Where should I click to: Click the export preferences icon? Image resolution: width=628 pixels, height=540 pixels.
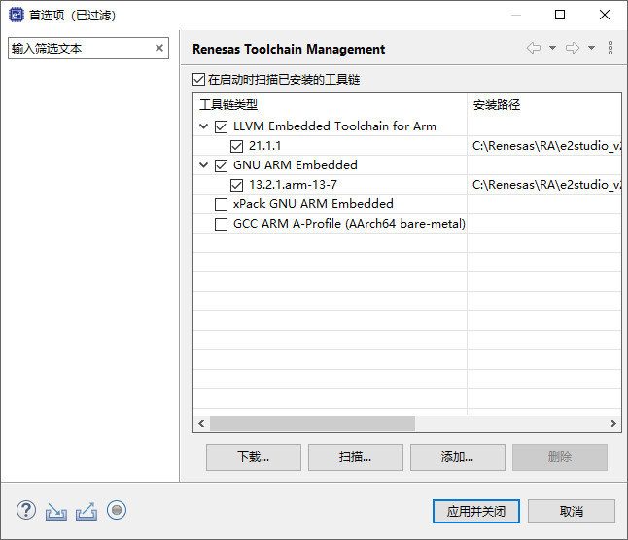point(87,511)
